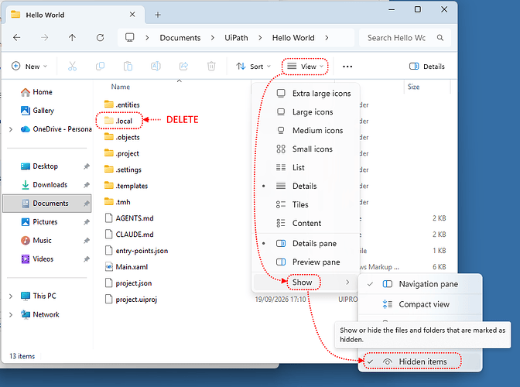Screen dimensions: 520x387
Task: Switch layout to List
Action: point(306,168)
